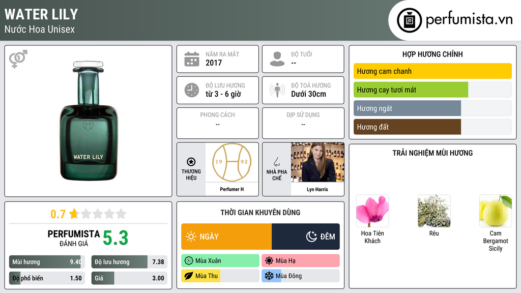Click the projection value Dưới 30cm
Viewport: 521px width, 293px height.
(x=309, y=94)
